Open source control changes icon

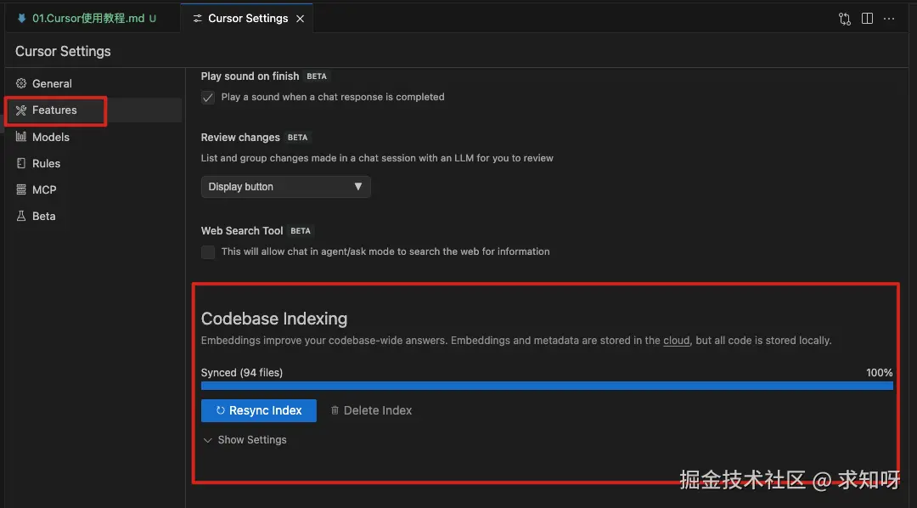[845, 19]
